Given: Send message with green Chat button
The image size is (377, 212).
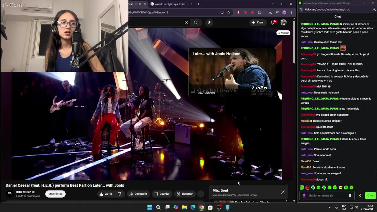Looking at the screenshot, I should pos(370,196).
